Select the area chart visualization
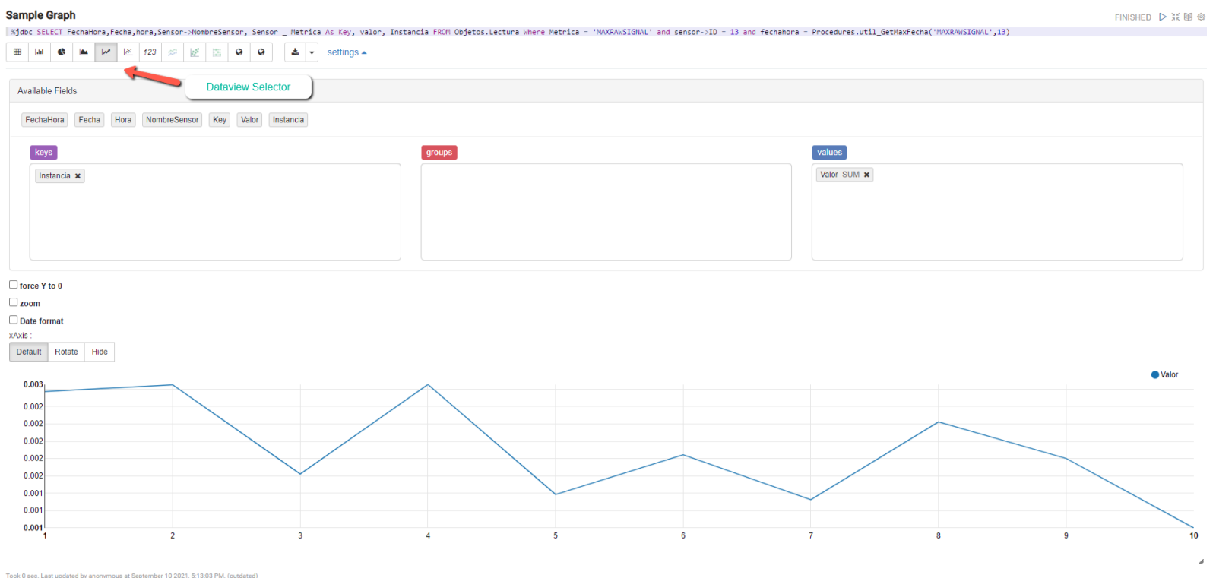The width and height of the screenshot is (1216, 578). point(84,52)
